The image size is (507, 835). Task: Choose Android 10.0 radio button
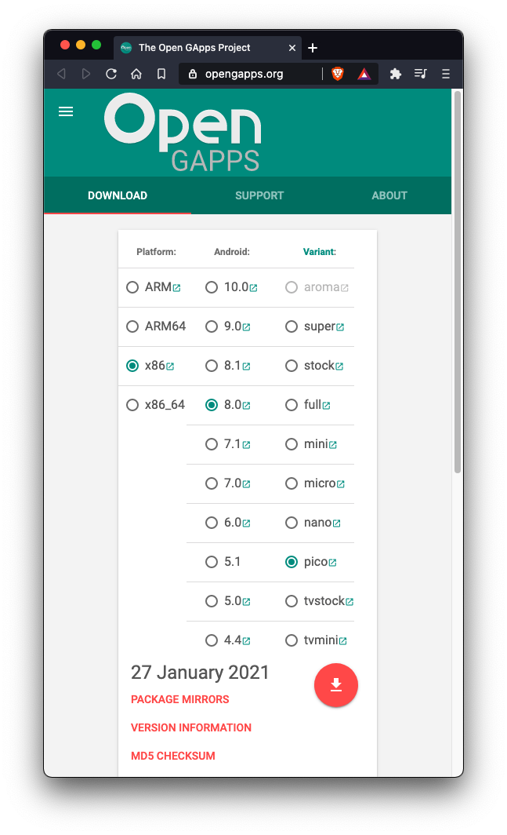212,287
